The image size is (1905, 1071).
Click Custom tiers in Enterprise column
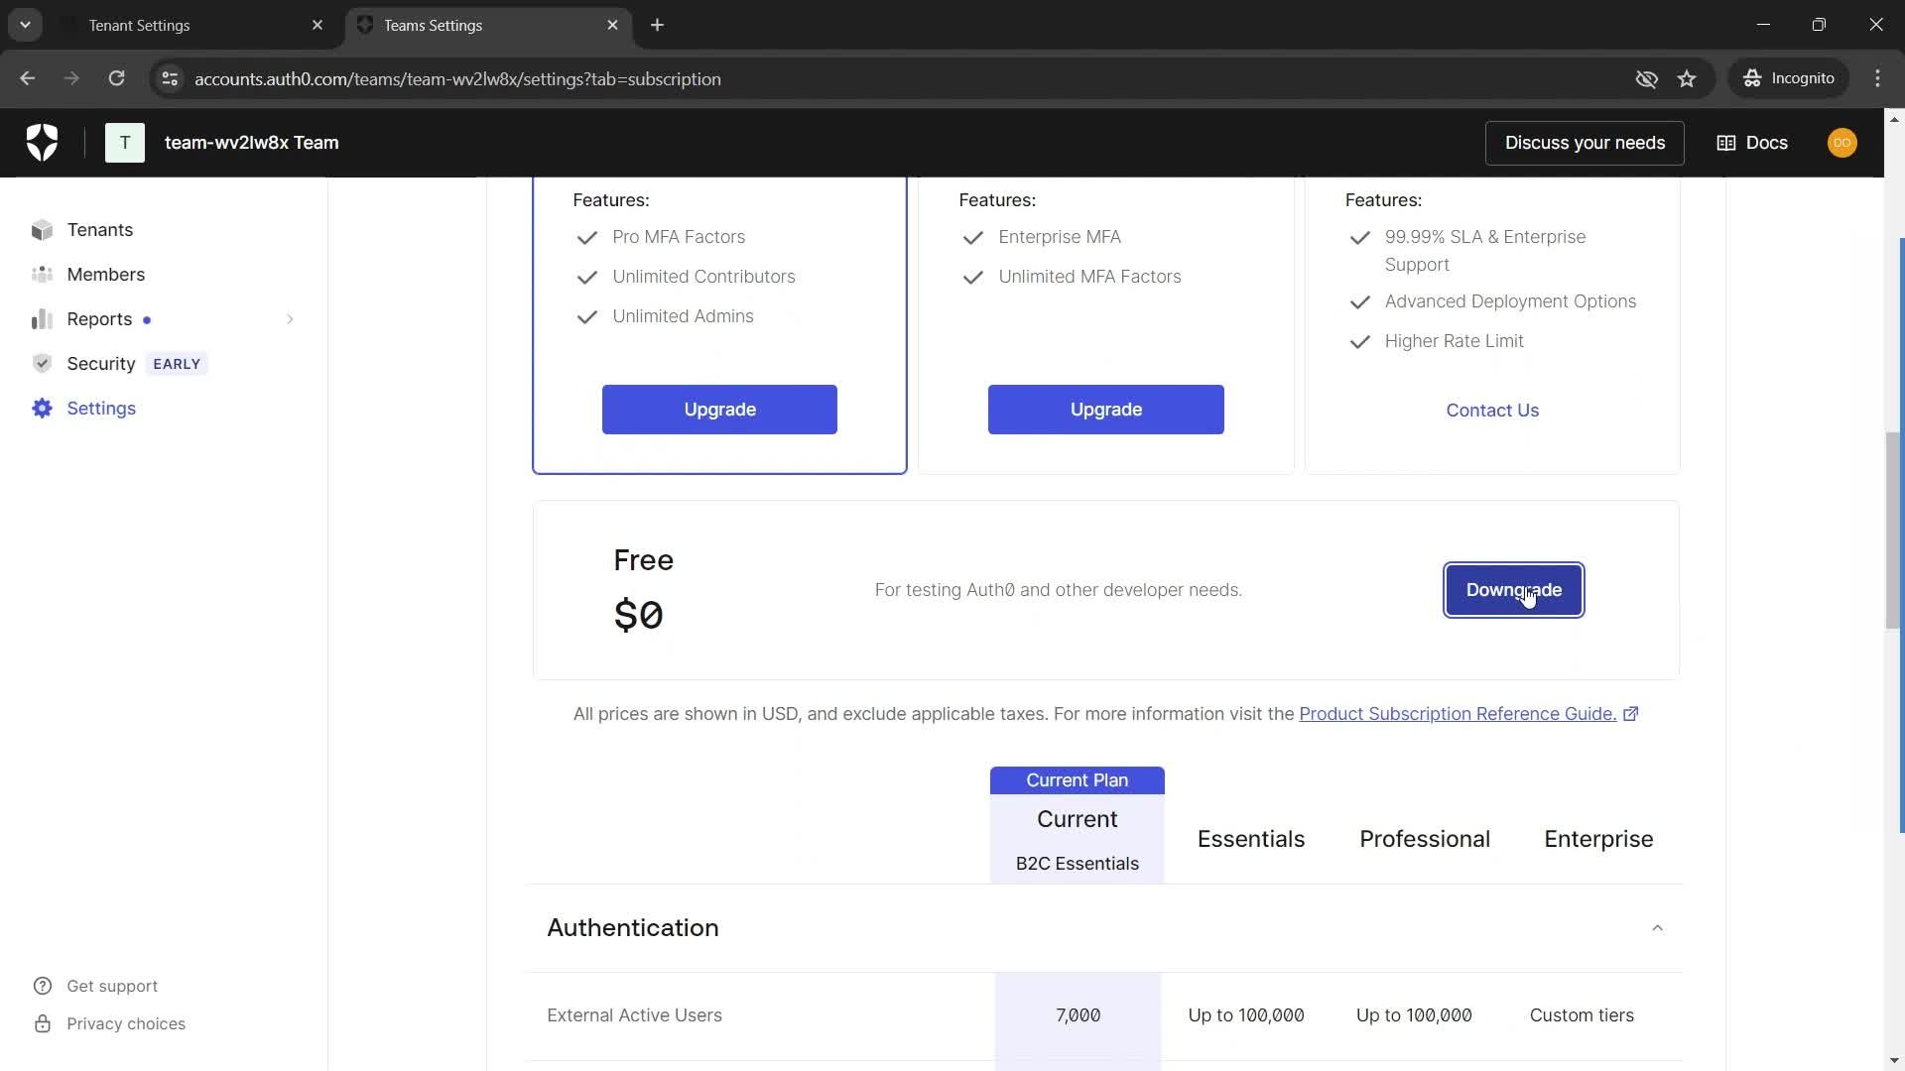pos(1582,1015)
